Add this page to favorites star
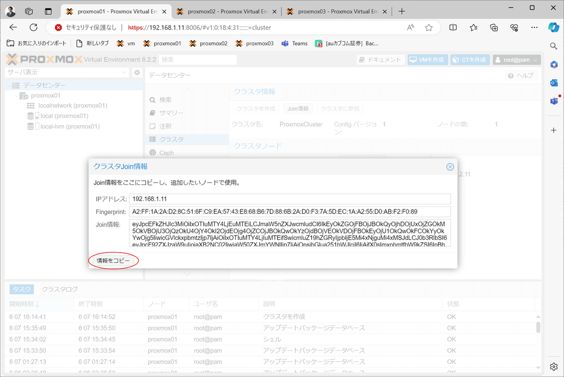 (429, 28)
